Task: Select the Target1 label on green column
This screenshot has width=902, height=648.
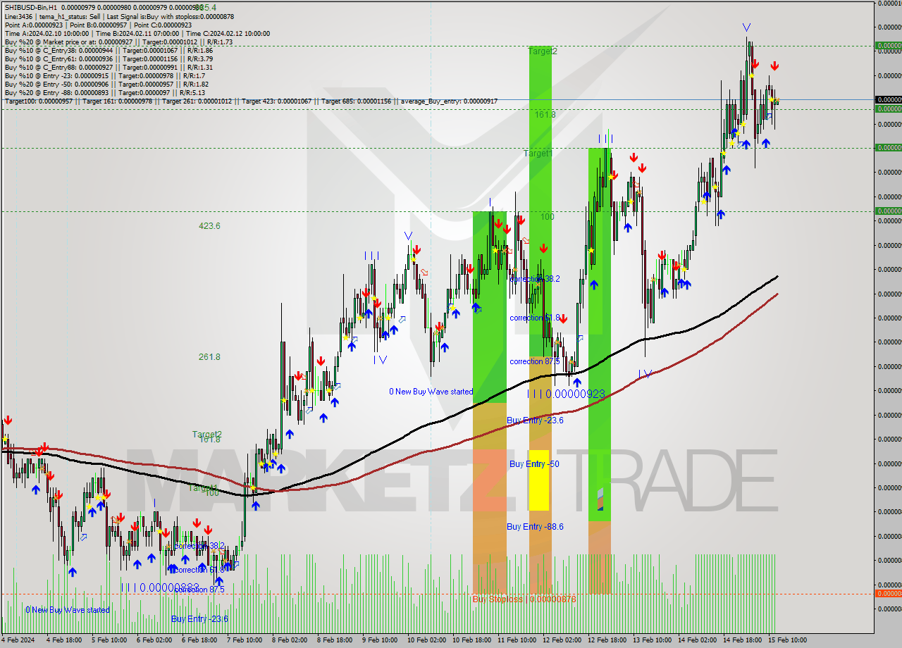Action: pyautogui.click(x=538, y=153)
